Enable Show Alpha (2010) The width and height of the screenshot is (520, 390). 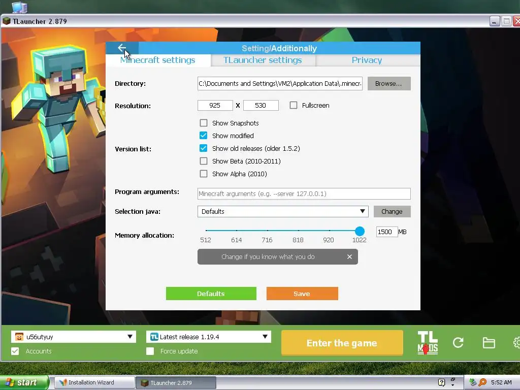[x=203, y=174]
